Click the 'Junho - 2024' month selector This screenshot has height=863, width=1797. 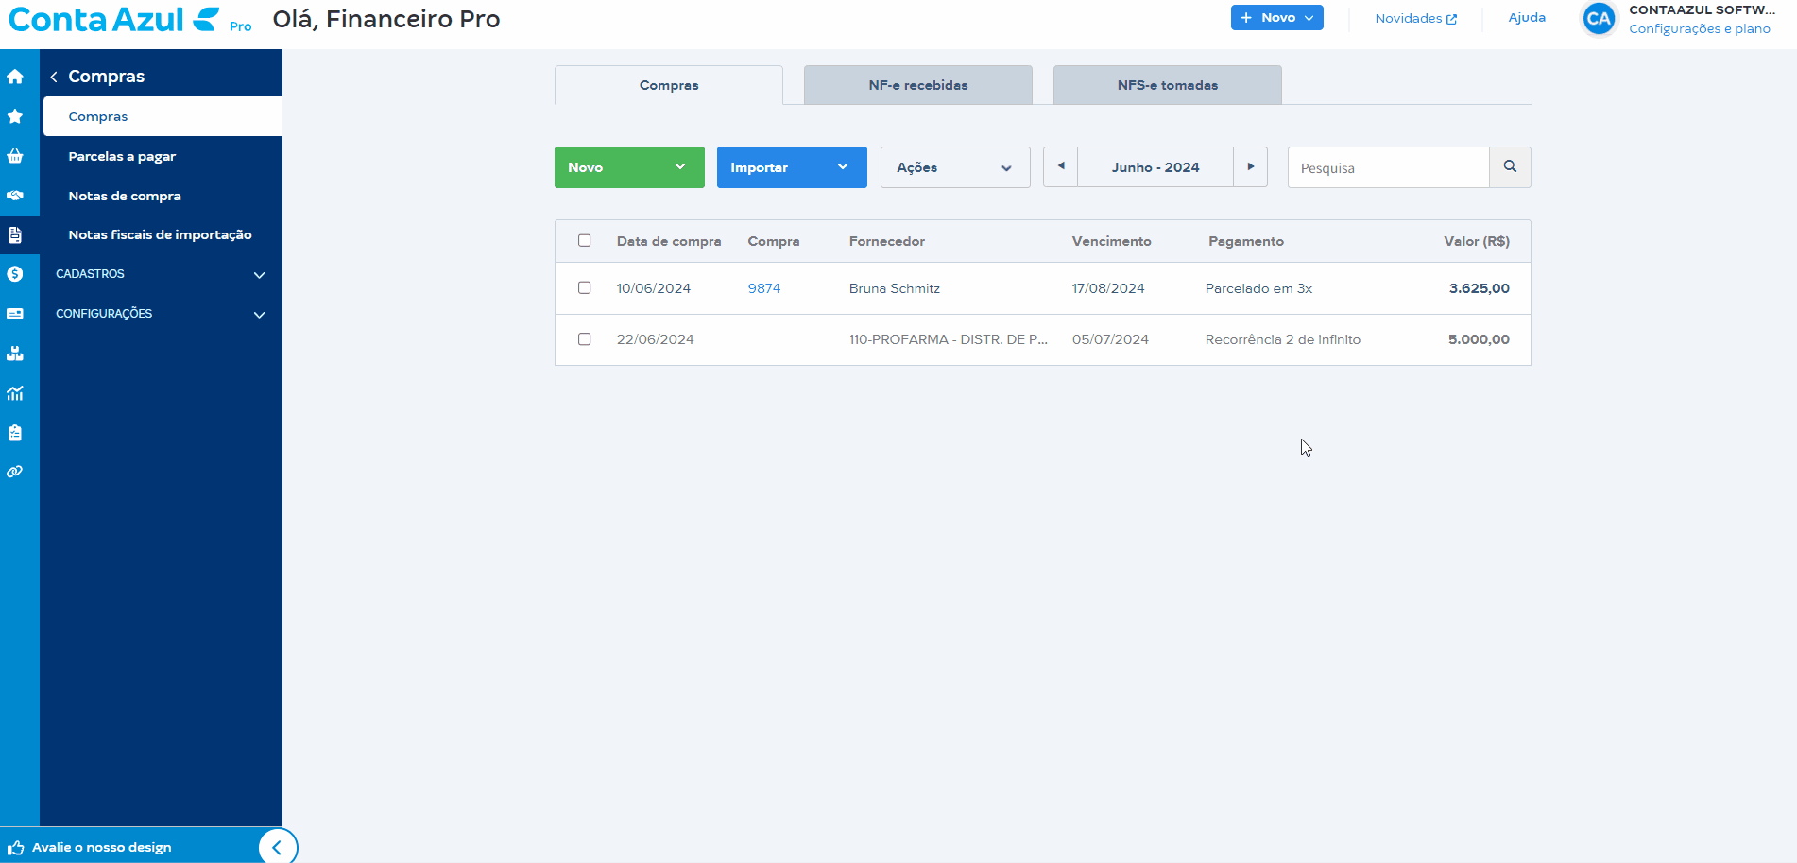point(1155,167)
